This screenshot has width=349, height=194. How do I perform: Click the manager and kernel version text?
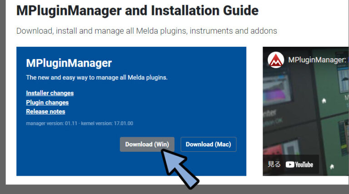(79, 123)
